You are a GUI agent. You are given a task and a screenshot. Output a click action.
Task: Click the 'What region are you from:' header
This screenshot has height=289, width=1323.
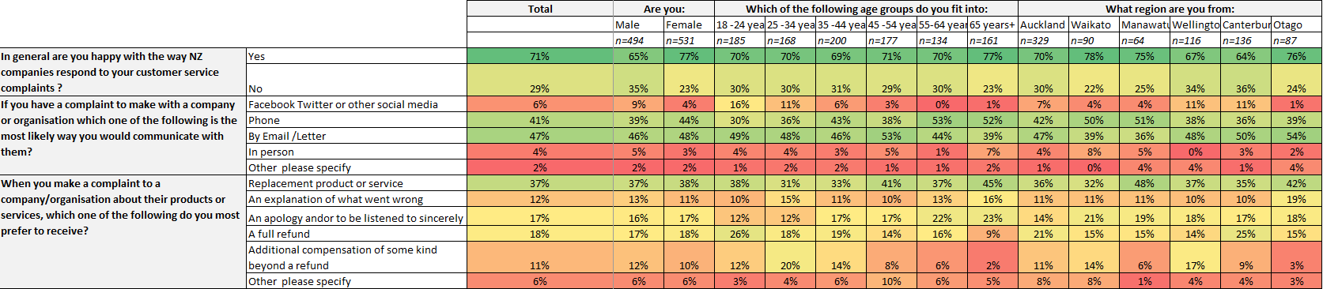click(x=1170, y=9)
